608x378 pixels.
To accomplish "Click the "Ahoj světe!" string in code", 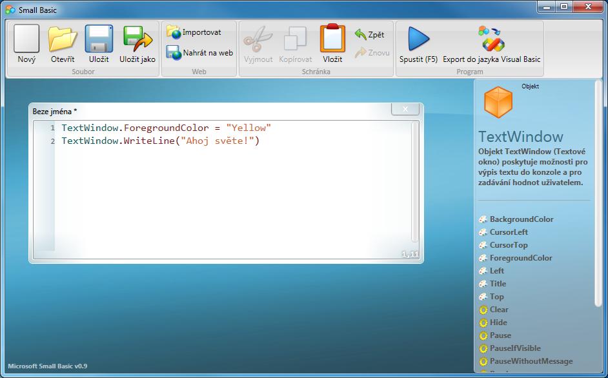I will pos(218,141).
